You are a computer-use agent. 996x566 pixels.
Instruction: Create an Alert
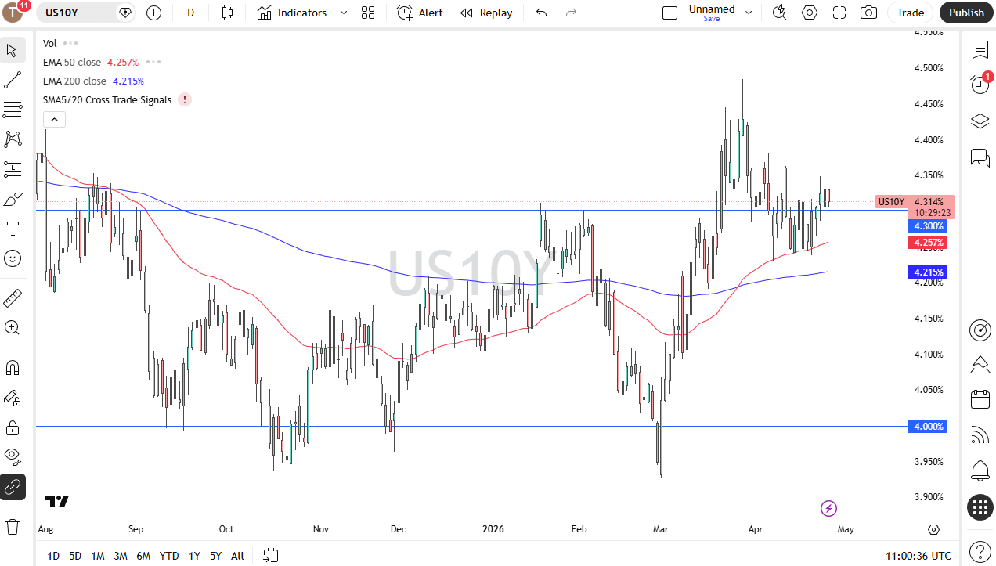click(x=420, y=13)
